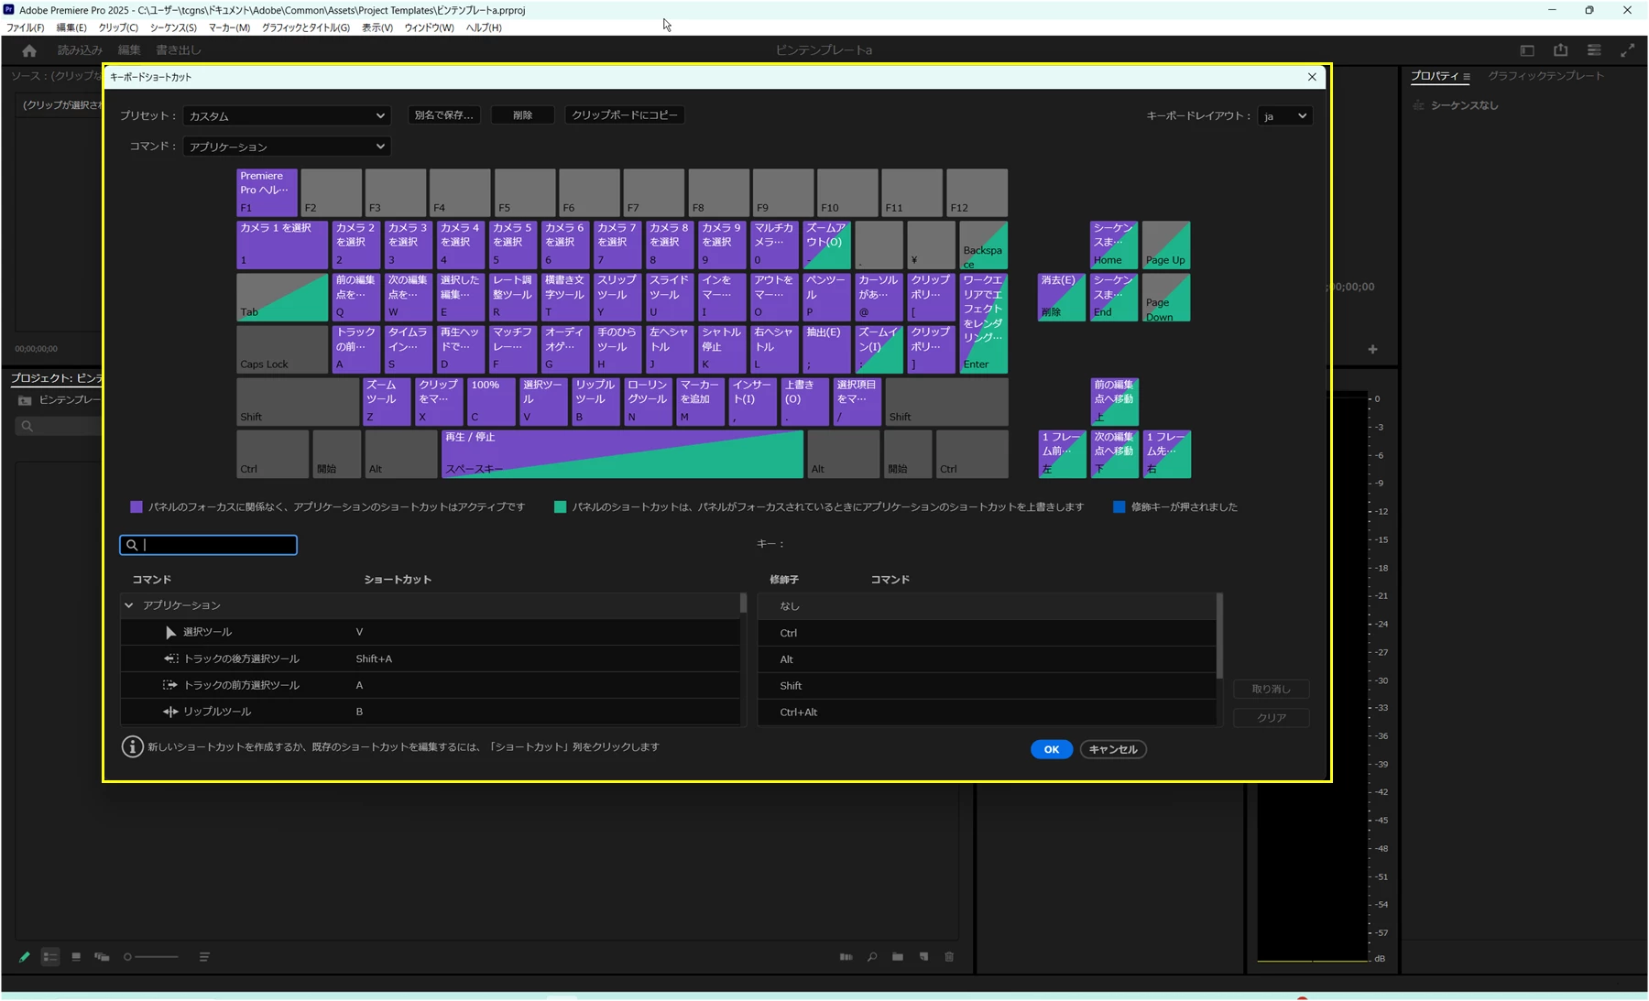Click the find magnifier icon in the Project panel footer
The width and height of the screenshot is (1649, 1001).
click(872, 957)
